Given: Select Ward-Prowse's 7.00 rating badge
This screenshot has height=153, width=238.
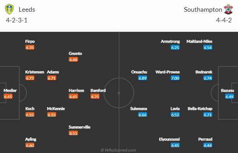Looking at the screenshot, I should click(175, 78).
